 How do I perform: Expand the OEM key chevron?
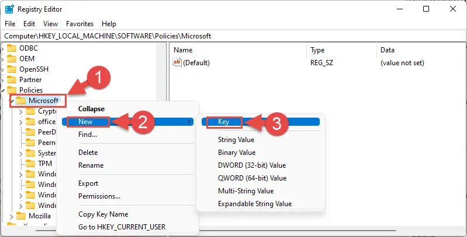point(2,58)
